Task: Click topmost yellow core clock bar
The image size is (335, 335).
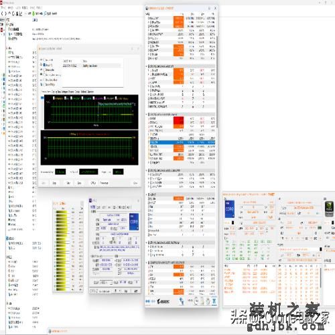Action: tap(62, 212)
